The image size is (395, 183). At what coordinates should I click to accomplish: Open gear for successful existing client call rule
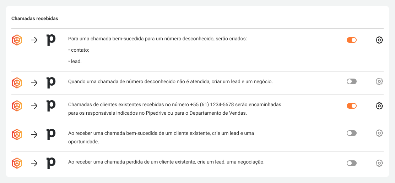tap(379, 133)
